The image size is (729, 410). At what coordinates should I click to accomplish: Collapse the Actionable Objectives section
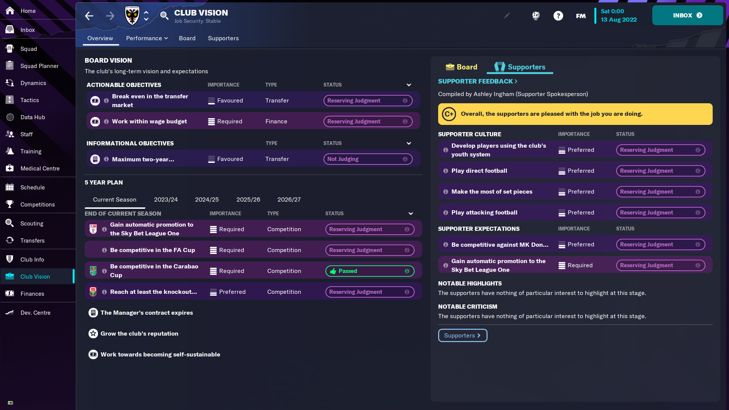tap(409, 85)
